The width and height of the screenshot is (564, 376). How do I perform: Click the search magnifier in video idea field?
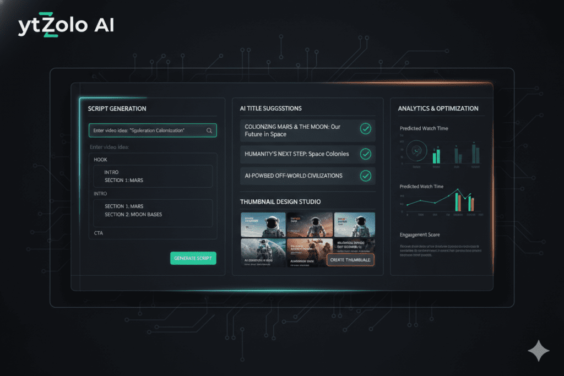[209, 130]
